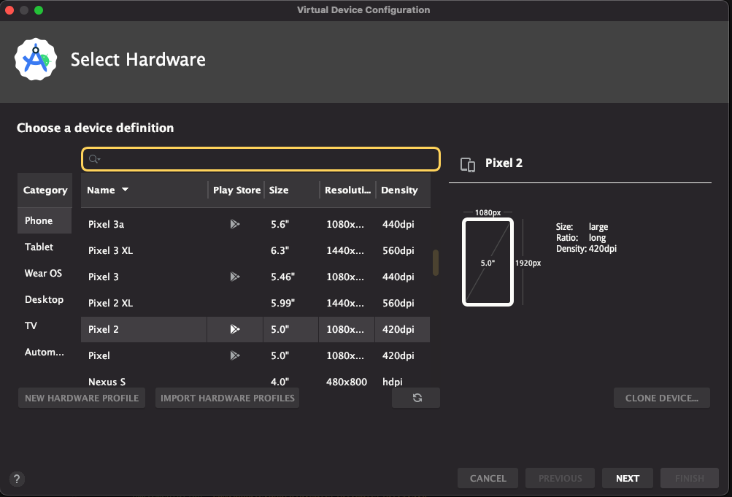732x497 pixels.
Task: Select the Pixel 3a device row
Action: 255,224
